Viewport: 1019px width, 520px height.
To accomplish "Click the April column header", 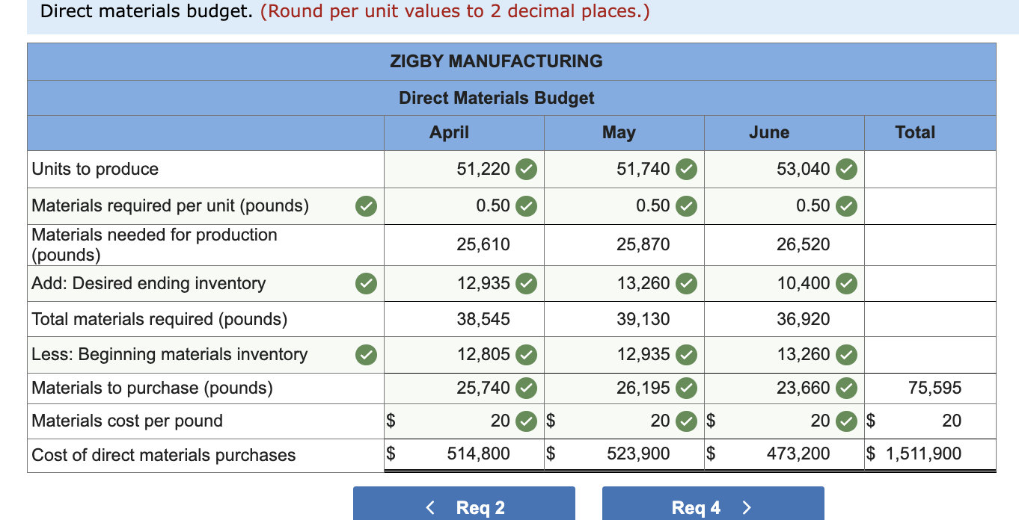I will [449, 132].
